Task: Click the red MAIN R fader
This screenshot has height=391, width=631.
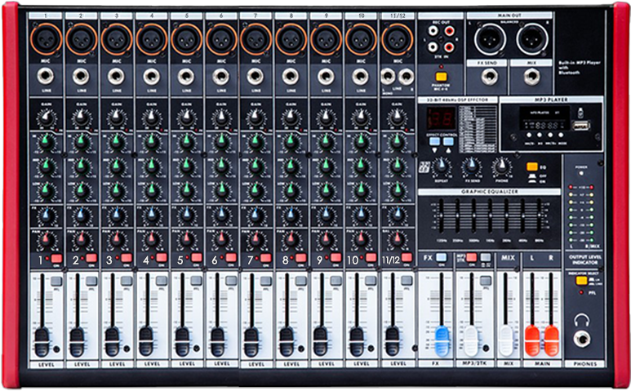Action: click(551, 340)
